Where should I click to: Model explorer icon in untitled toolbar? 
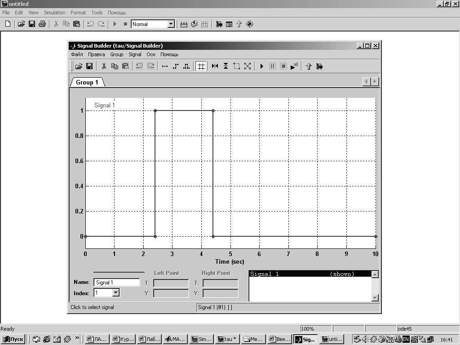(x=229, y=24)
